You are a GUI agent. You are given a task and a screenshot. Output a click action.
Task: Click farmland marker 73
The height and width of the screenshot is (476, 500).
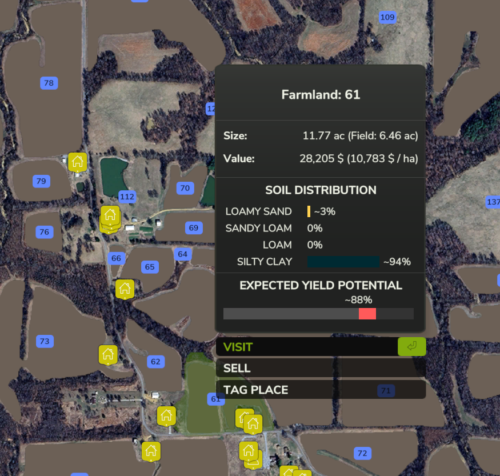tap(44, 342)
